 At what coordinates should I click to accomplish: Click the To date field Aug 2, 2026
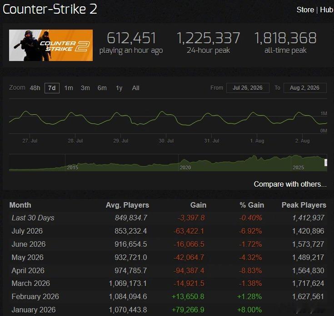(305, 88)
